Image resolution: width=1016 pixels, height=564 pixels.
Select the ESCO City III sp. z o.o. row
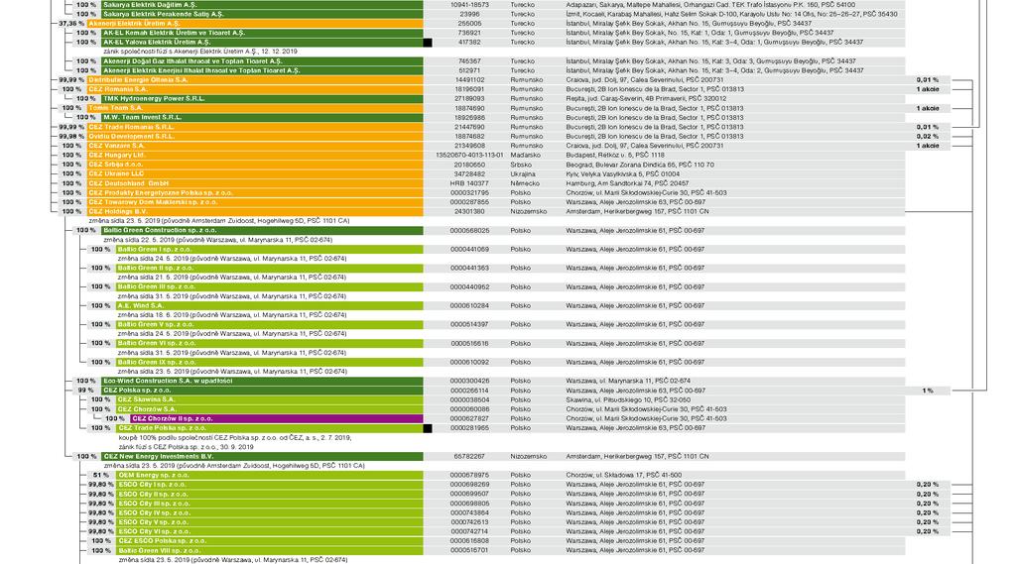(x=270, y=504)
